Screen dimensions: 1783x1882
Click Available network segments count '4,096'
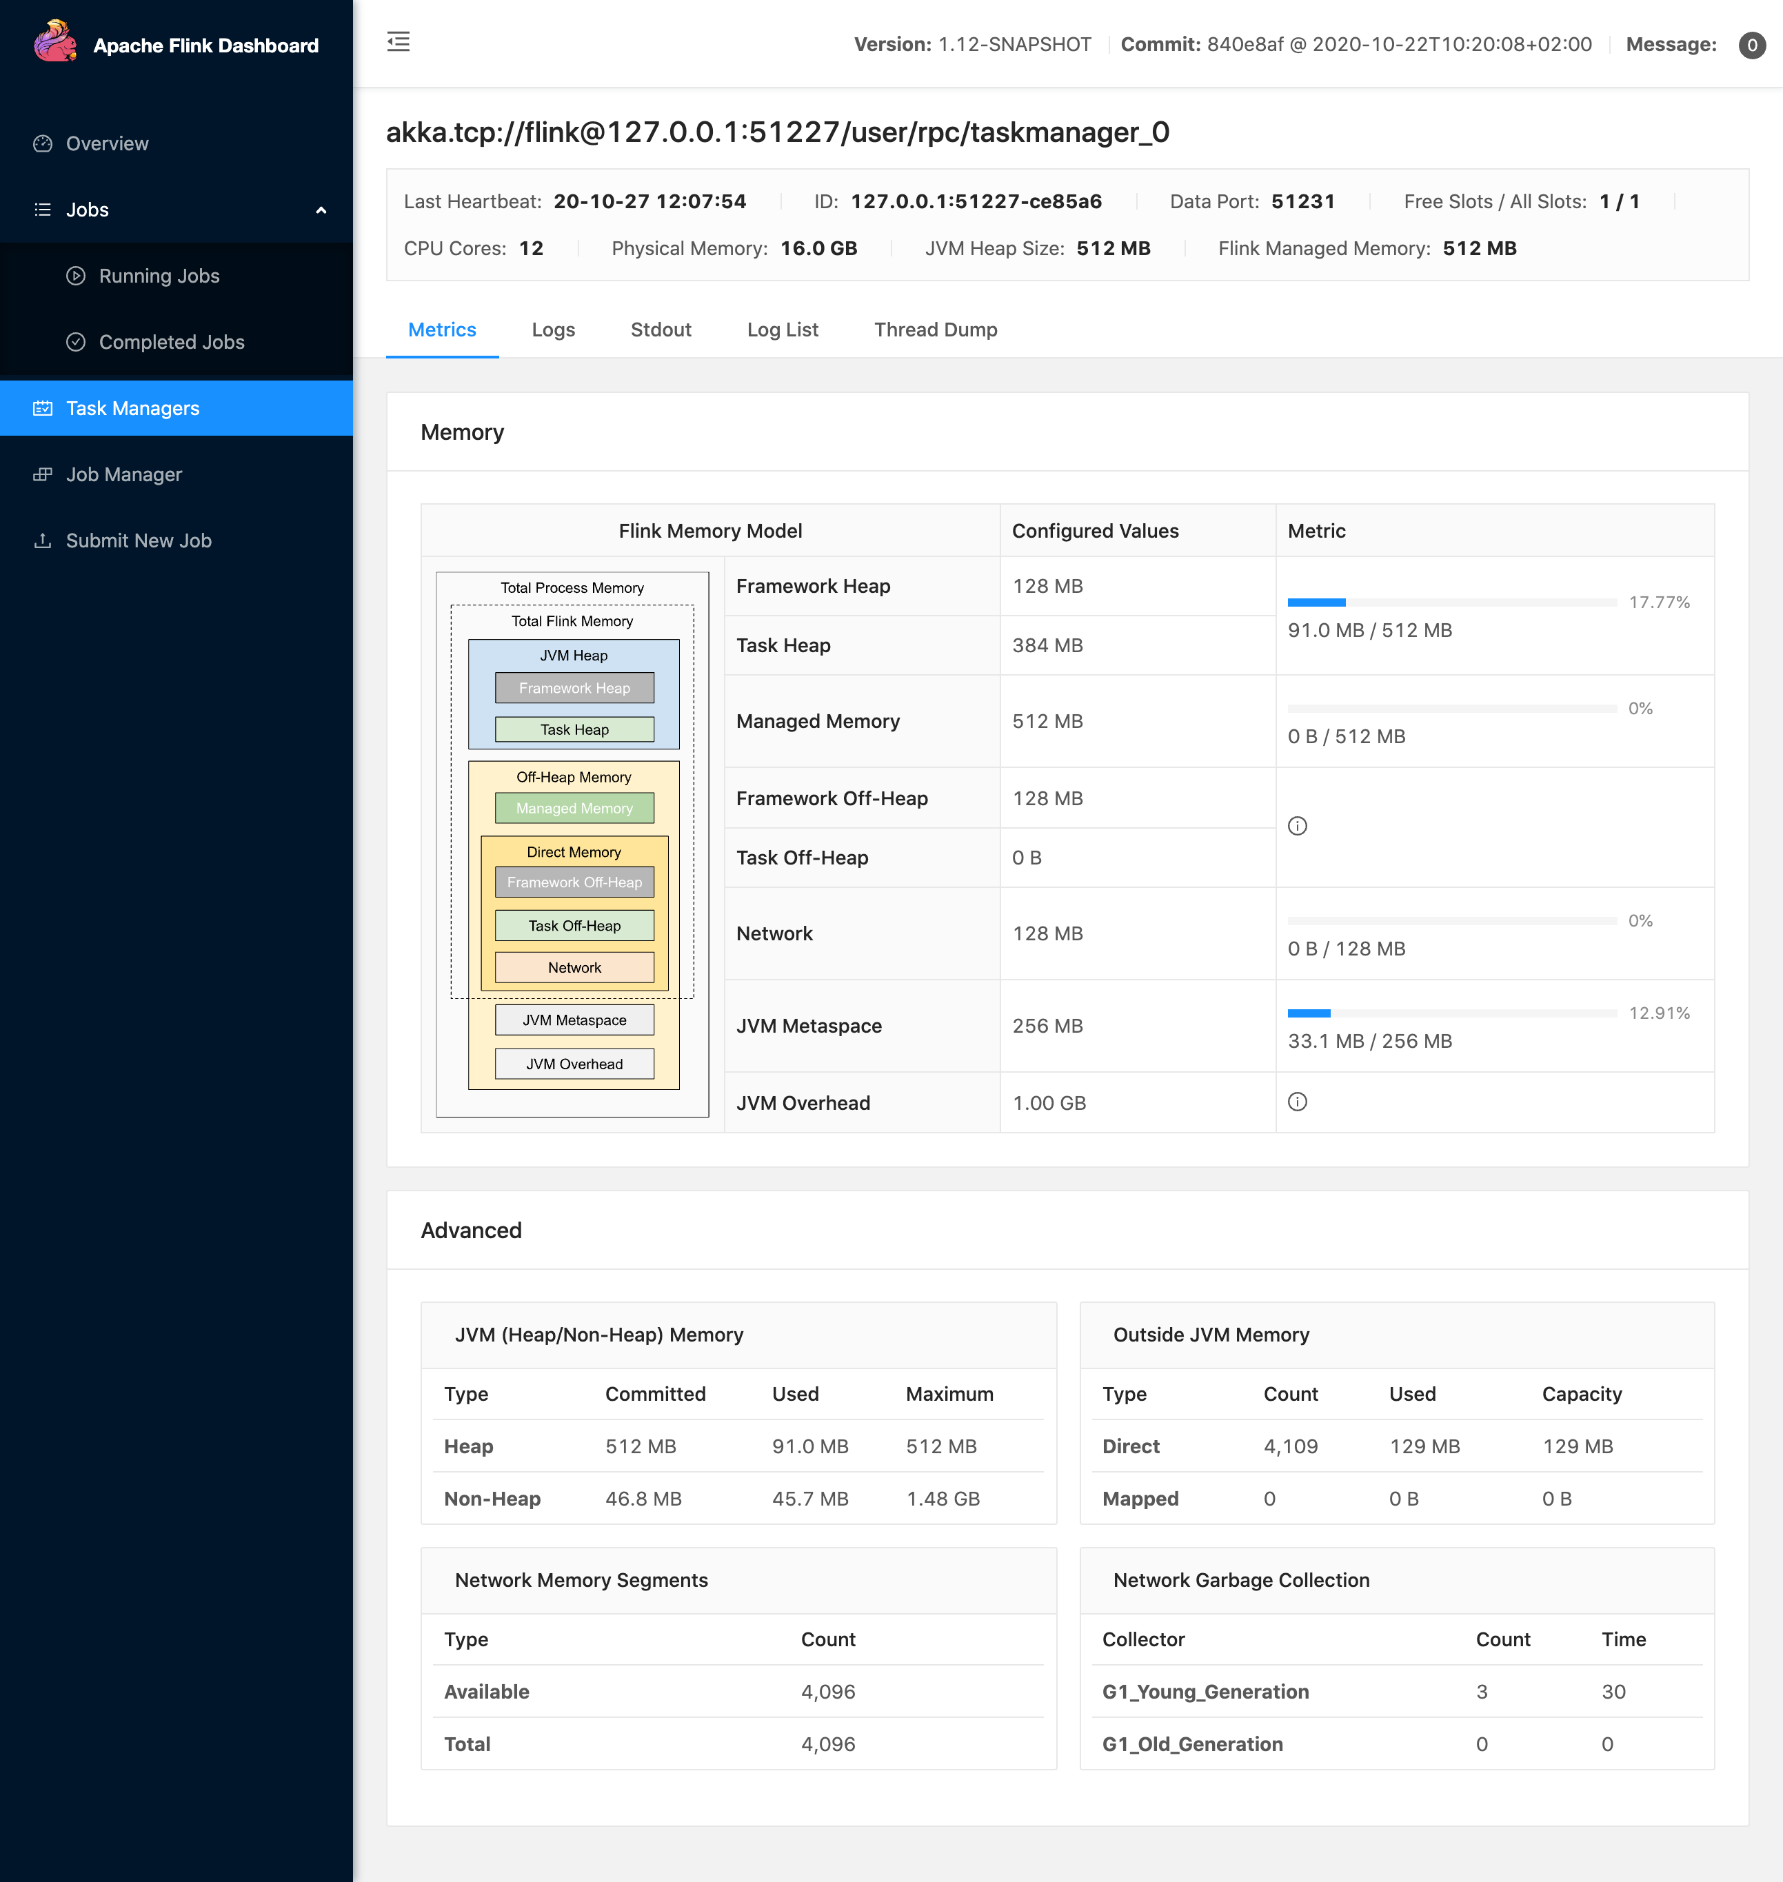[x=828, y=1692]
